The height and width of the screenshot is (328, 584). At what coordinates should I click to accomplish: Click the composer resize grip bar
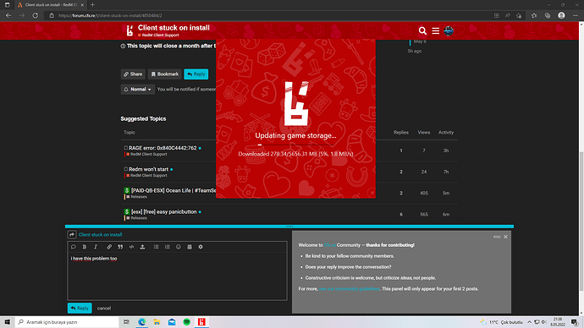[x=289, y=226]
